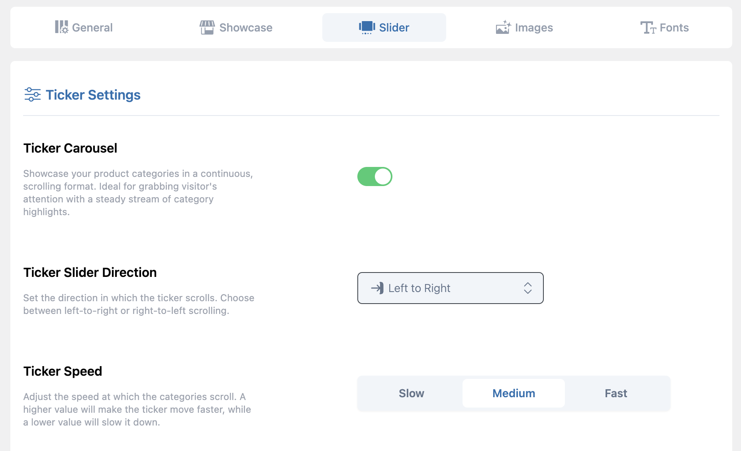The height and width of the screenshot is (451, 741).
Task: Choose the Fast ticker speed option
Action: point(616,393)
